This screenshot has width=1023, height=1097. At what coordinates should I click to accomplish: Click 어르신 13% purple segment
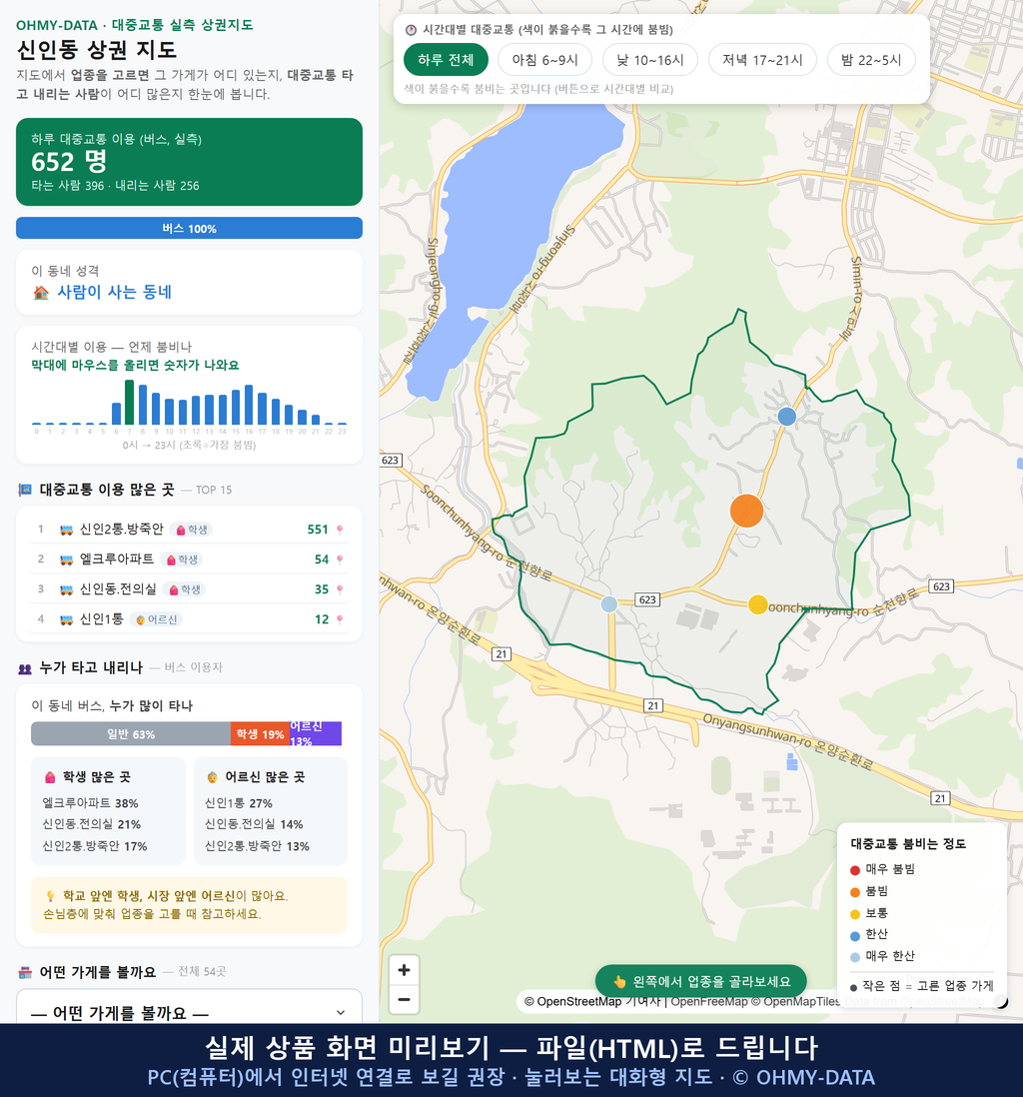point(316,734)
